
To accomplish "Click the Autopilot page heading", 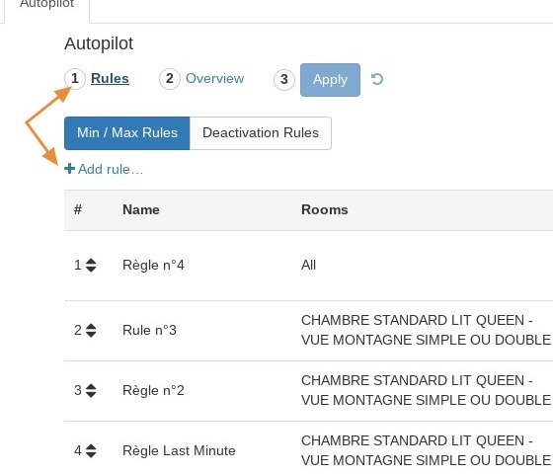I will 99,44.
